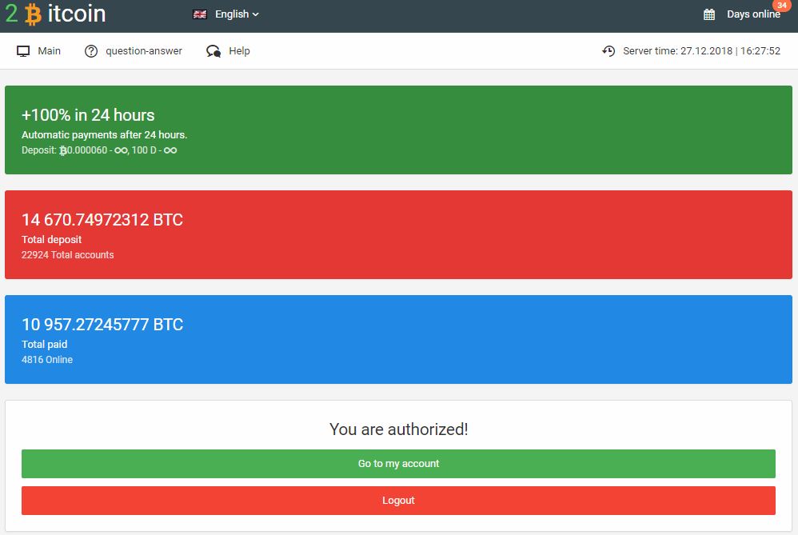798x535 pixels.
Task: Click the 10 957.27245777 BTC amount
Action: coord(102,325)
